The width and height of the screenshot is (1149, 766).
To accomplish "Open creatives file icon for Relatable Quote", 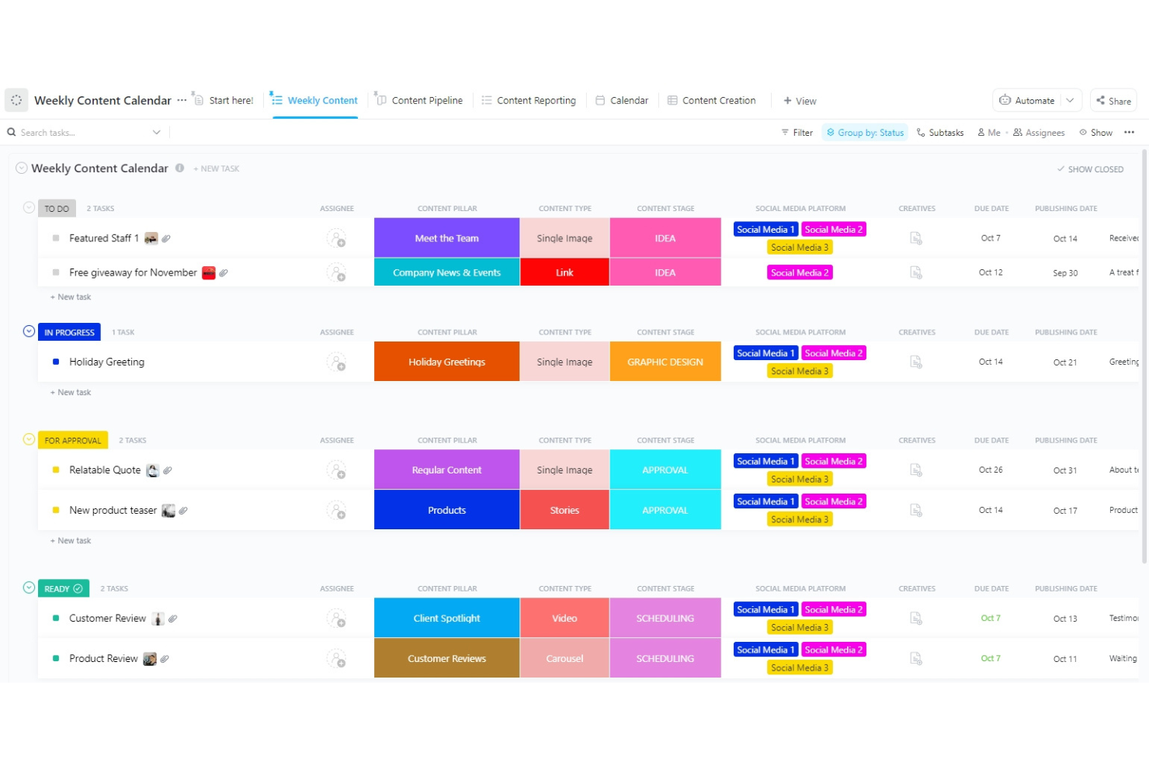I will coord(916,470).
